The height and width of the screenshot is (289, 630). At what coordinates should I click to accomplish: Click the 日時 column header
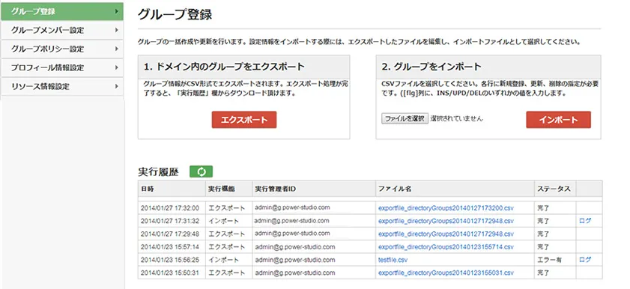172,189
